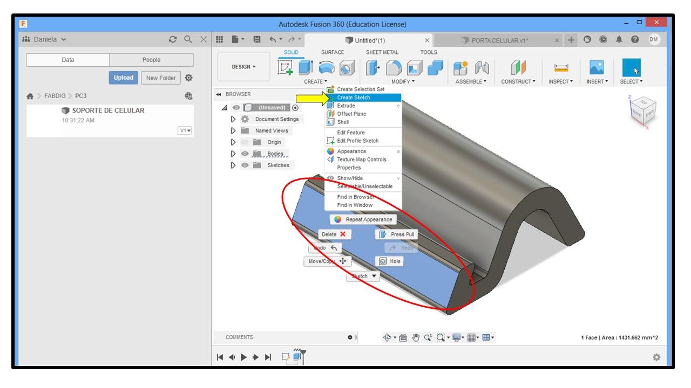The image size is (691, 388).
Task: Open the ASSEMBLE dropdown menu
Action: (x=471, y=82)
